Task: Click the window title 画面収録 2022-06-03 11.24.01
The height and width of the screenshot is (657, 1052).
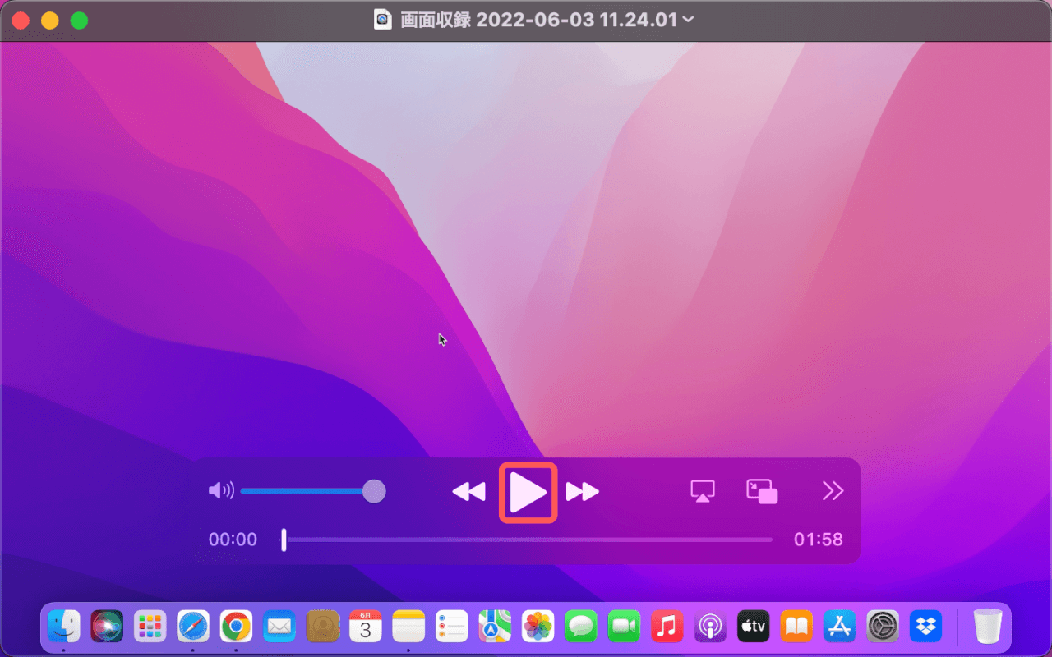Action: coord(539,20)
